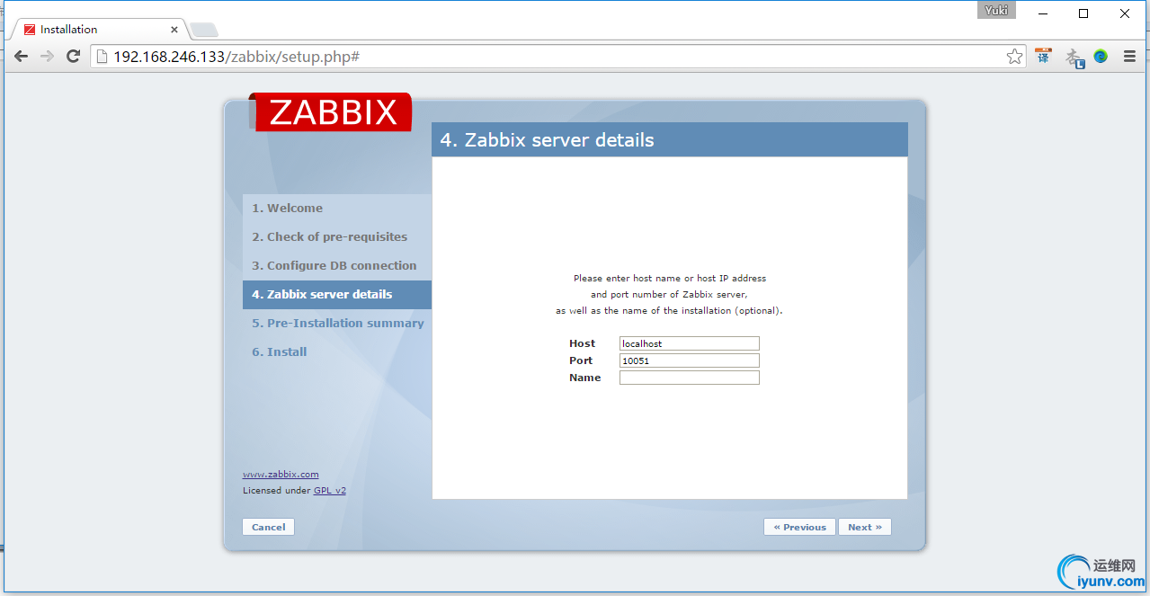
Task: Click the Port input field
Action: [690, 360]
